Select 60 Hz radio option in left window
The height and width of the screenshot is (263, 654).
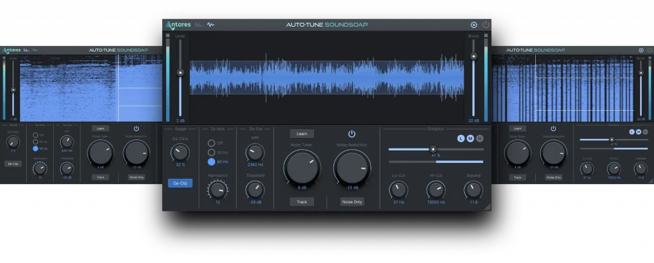click(36, 148)
